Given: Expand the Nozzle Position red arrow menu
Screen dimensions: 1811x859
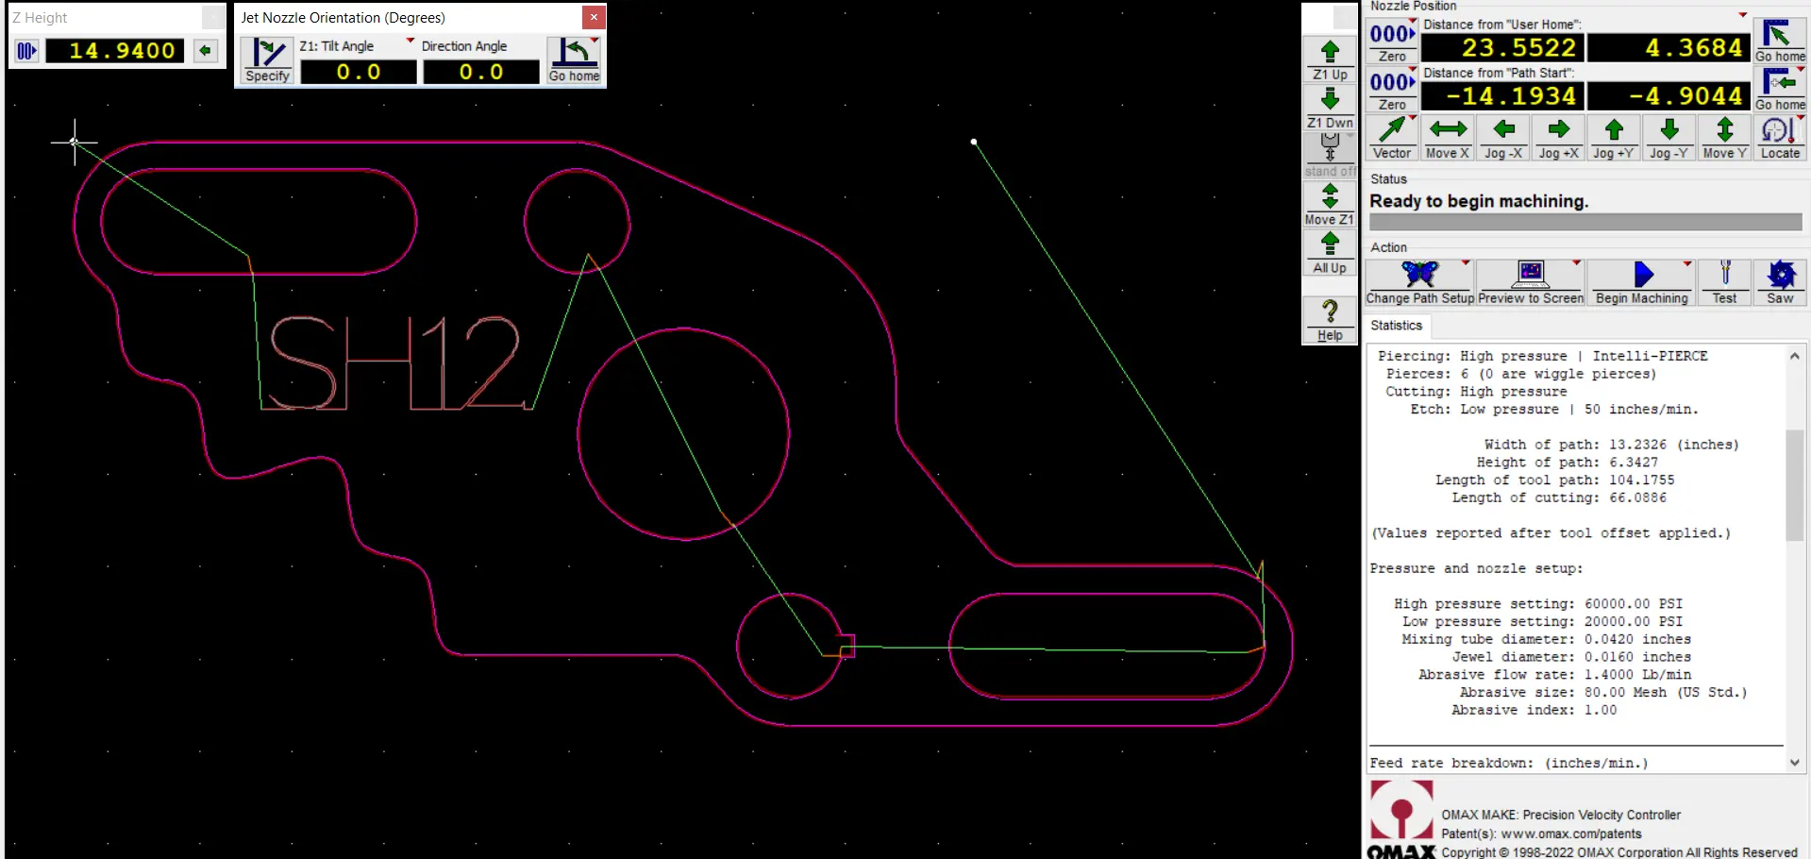Looking at the screenshot, I should 1742,15.
